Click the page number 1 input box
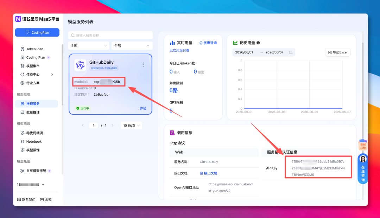Image resolution: width=380 pixels, height=218 pixels. pos(94,126)
